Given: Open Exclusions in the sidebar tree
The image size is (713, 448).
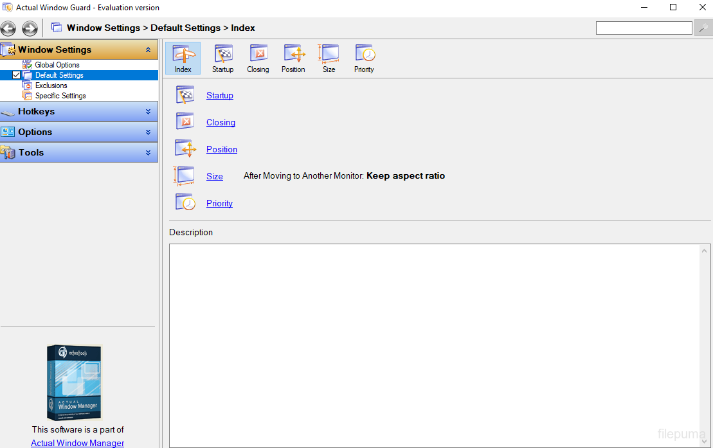Looking at the screenshot, I should [51, 85].
